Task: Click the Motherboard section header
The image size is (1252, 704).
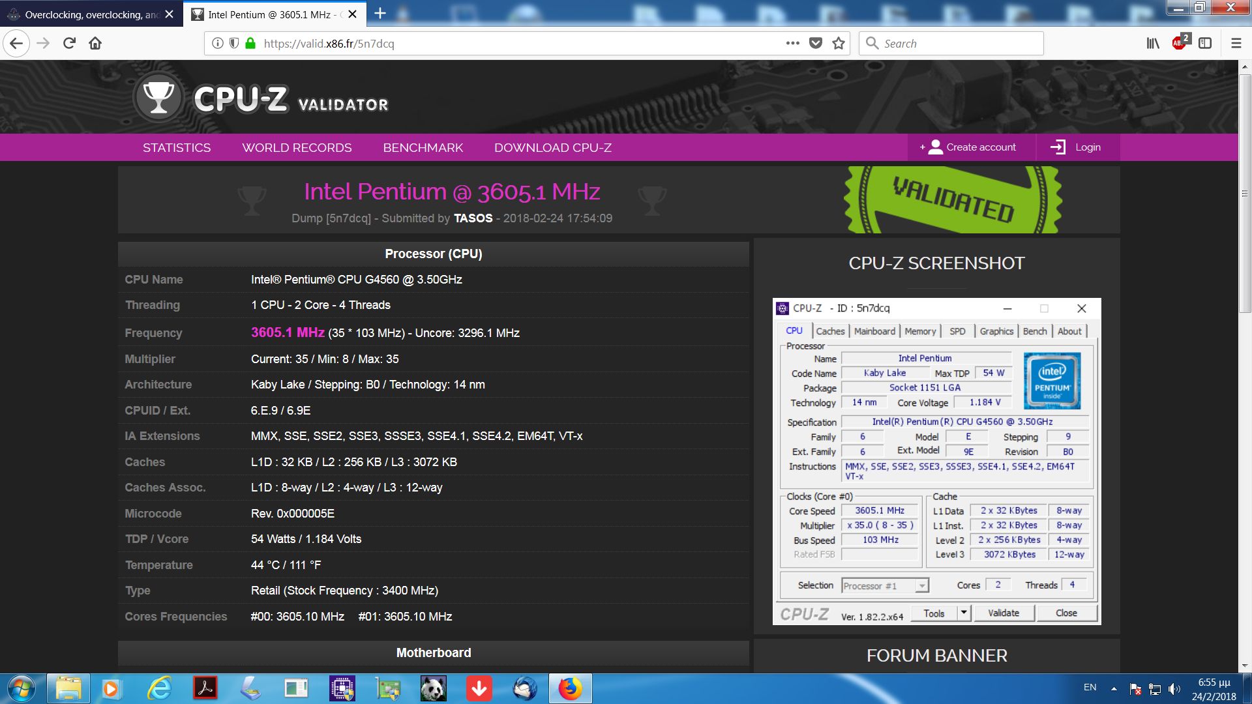Action: point(434,653)
